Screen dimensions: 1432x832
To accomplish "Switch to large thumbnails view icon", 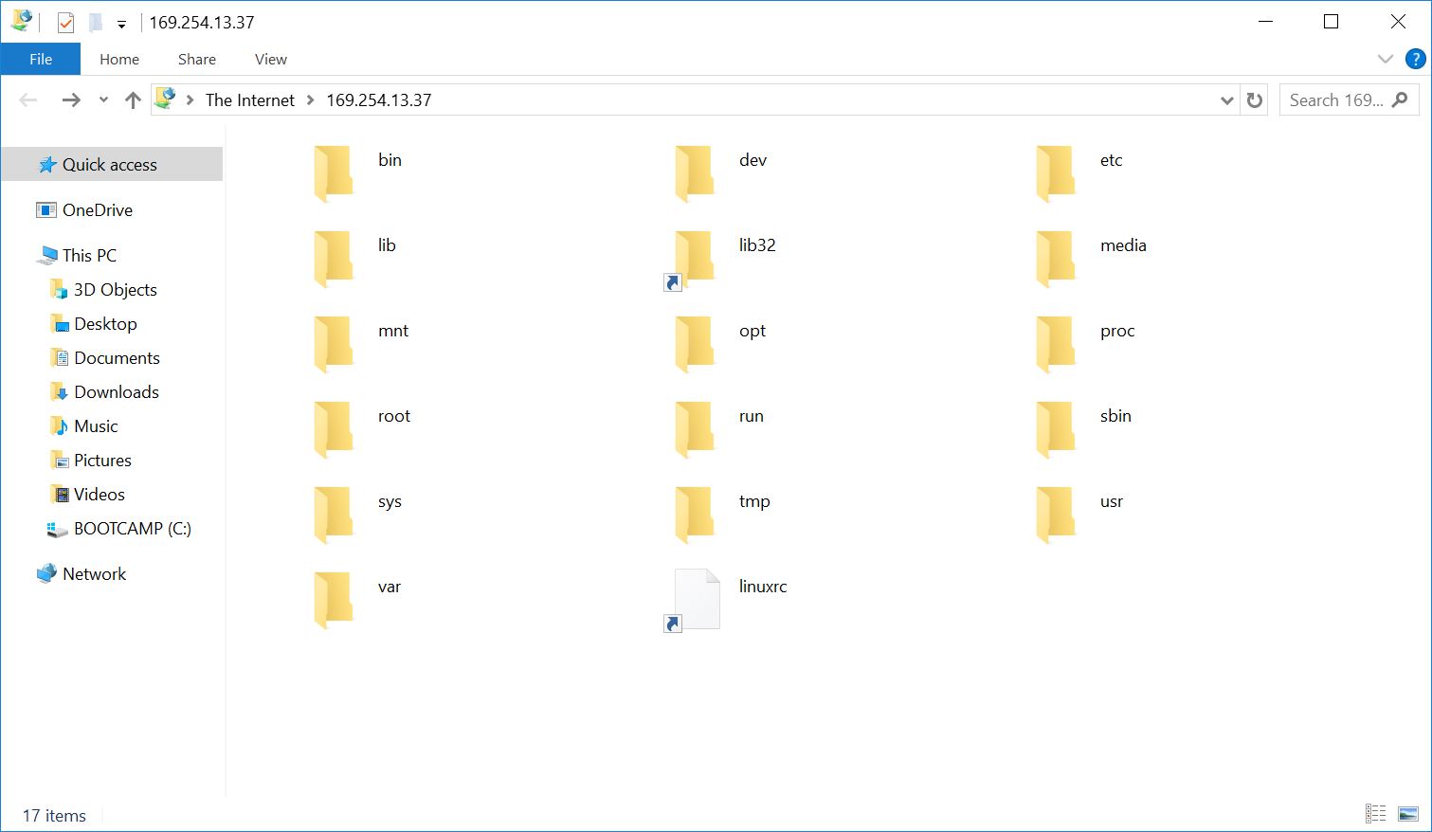I will pos(1408,814).
